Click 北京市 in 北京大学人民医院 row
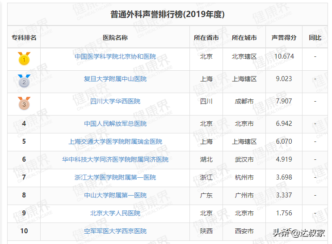332x244 pixels. coord(244,213)
